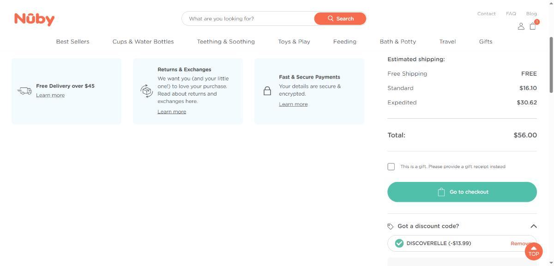Viewport: 554px width, 266px height.
Task: Open the user account icon
Action: pos(521,26)
